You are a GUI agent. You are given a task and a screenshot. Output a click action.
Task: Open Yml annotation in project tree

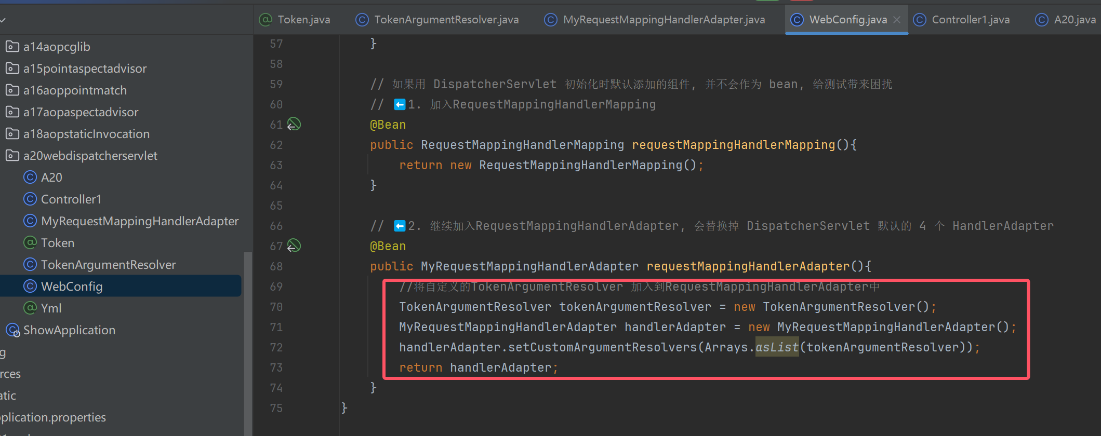pyautogui.click(x=121, y=308)
